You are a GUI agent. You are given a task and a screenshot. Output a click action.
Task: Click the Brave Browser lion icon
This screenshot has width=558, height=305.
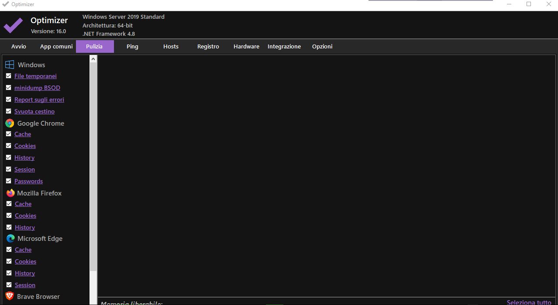pyautogui.click(x=10, y=296)
